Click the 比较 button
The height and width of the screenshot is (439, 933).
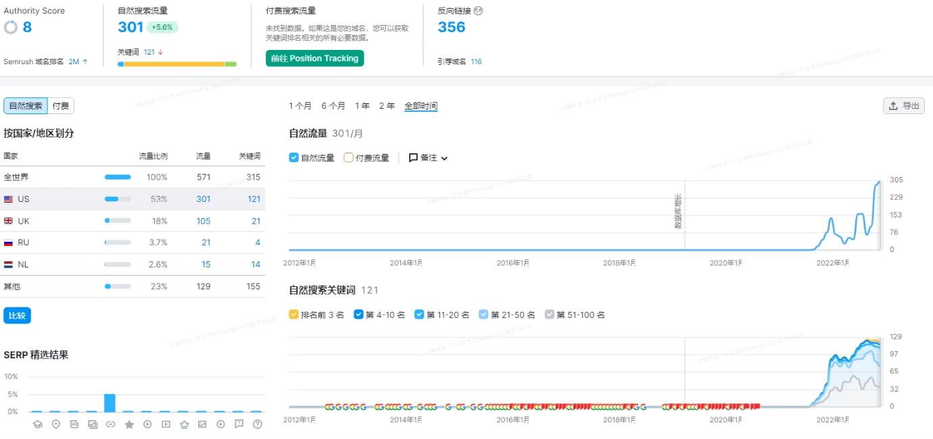point(17,315)
